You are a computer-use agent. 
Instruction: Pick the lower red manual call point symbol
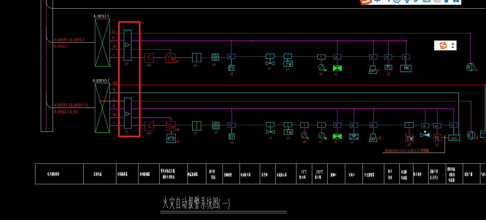(171, 126)
